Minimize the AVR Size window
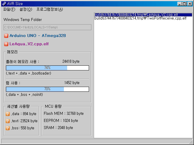Viewport: 194px width, 145px height. (180, 4)
